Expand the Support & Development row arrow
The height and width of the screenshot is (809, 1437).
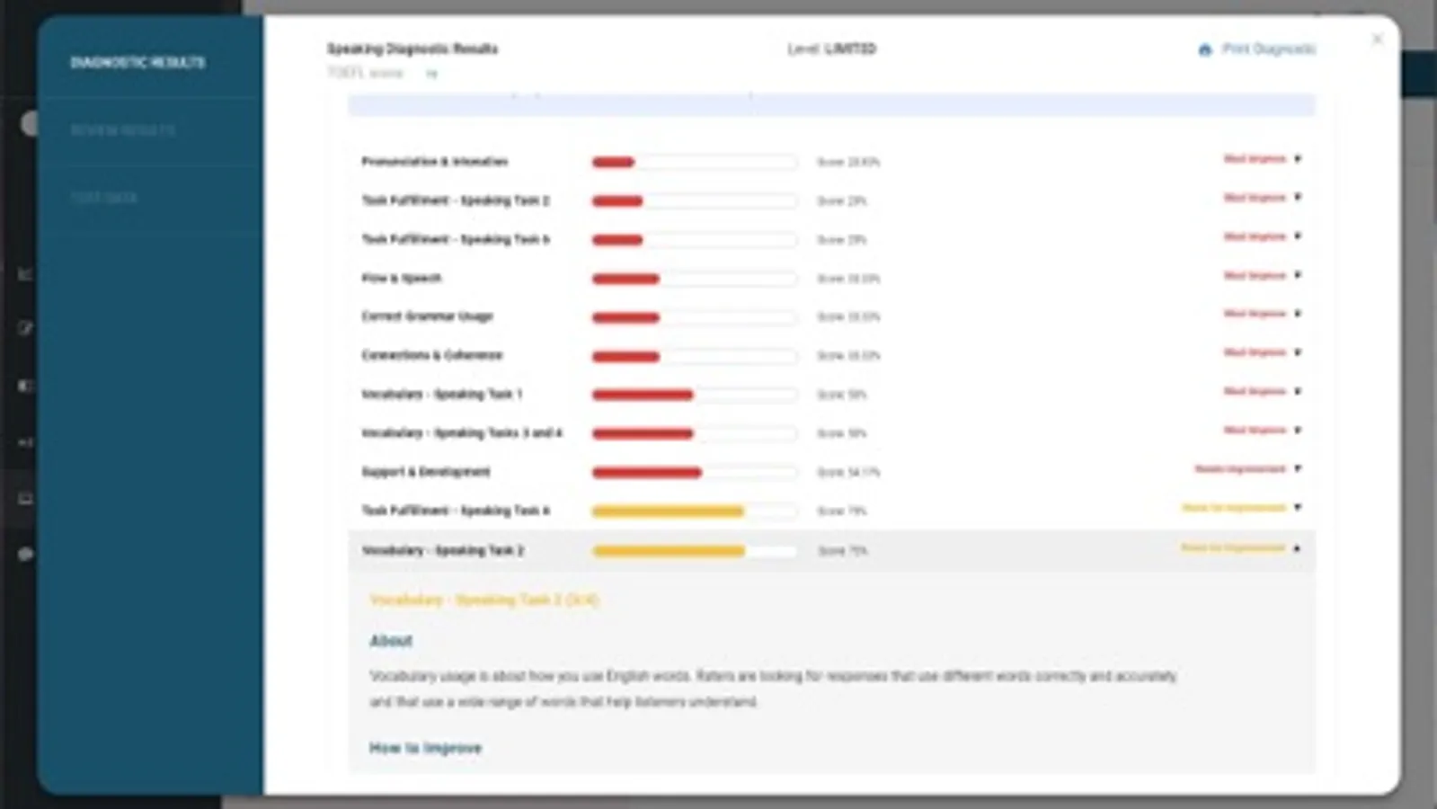[1297, 468]
